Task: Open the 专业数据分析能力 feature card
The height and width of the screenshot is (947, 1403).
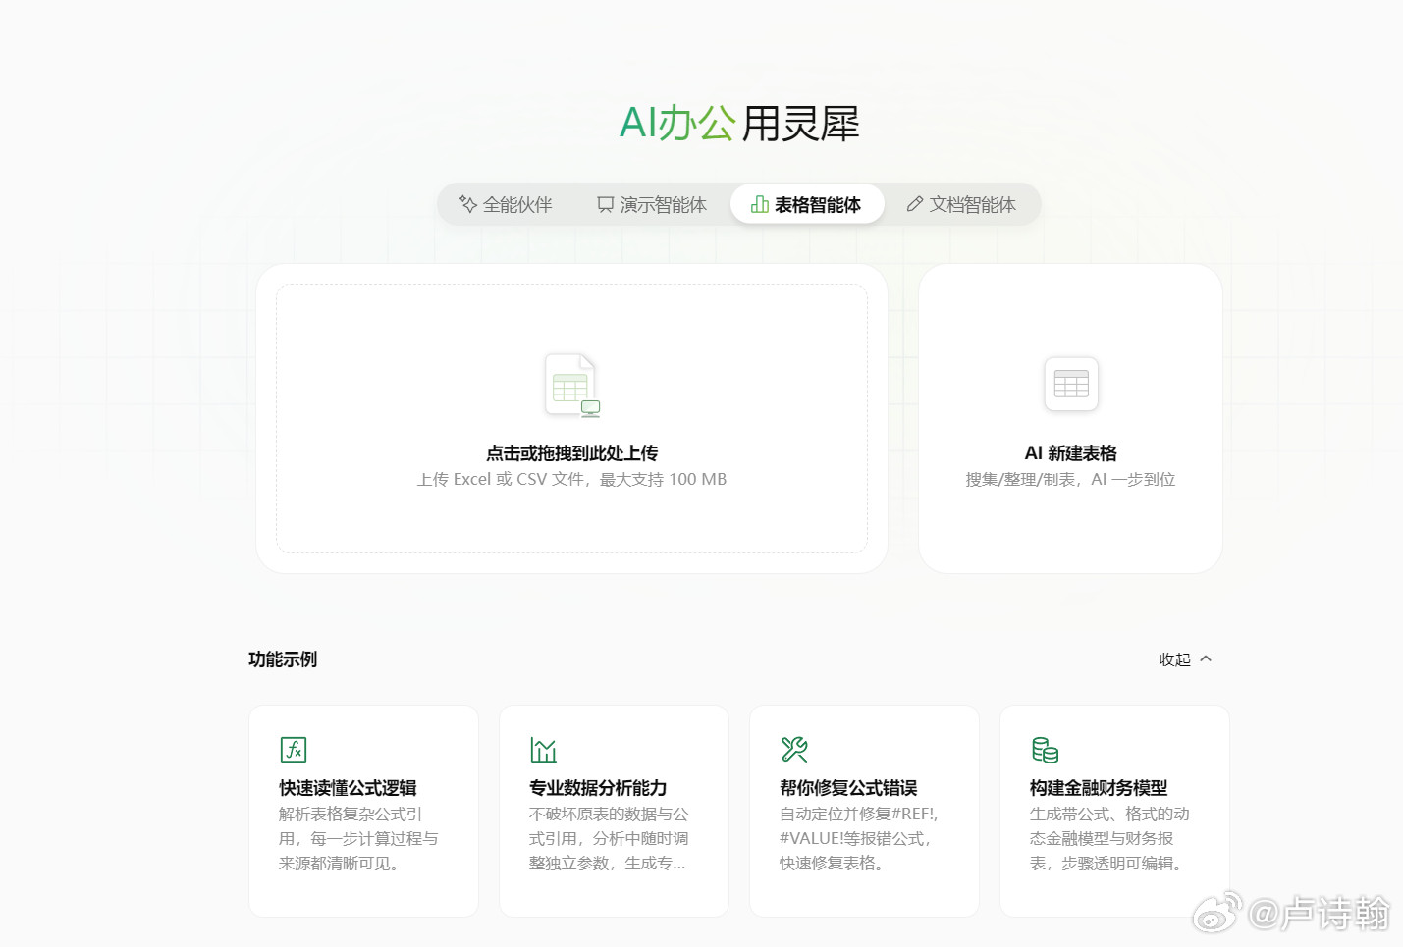Action: click(613, 811)
